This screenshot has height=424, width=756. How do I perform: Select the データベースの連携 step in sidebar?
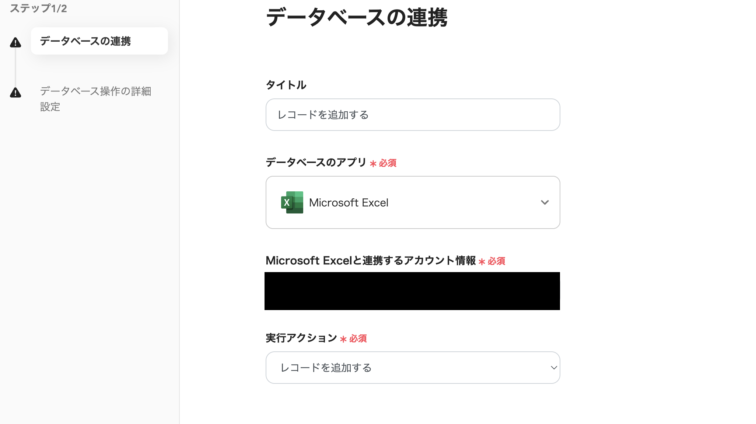click(99, 41)
